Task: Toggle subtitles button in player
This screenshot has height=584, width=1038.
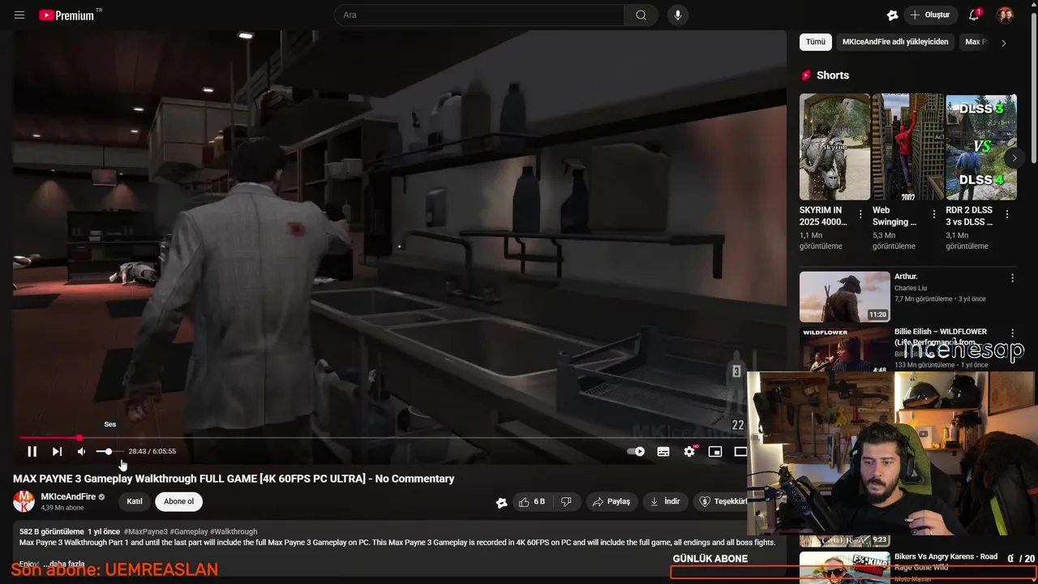Action: (x=663, y=452)
